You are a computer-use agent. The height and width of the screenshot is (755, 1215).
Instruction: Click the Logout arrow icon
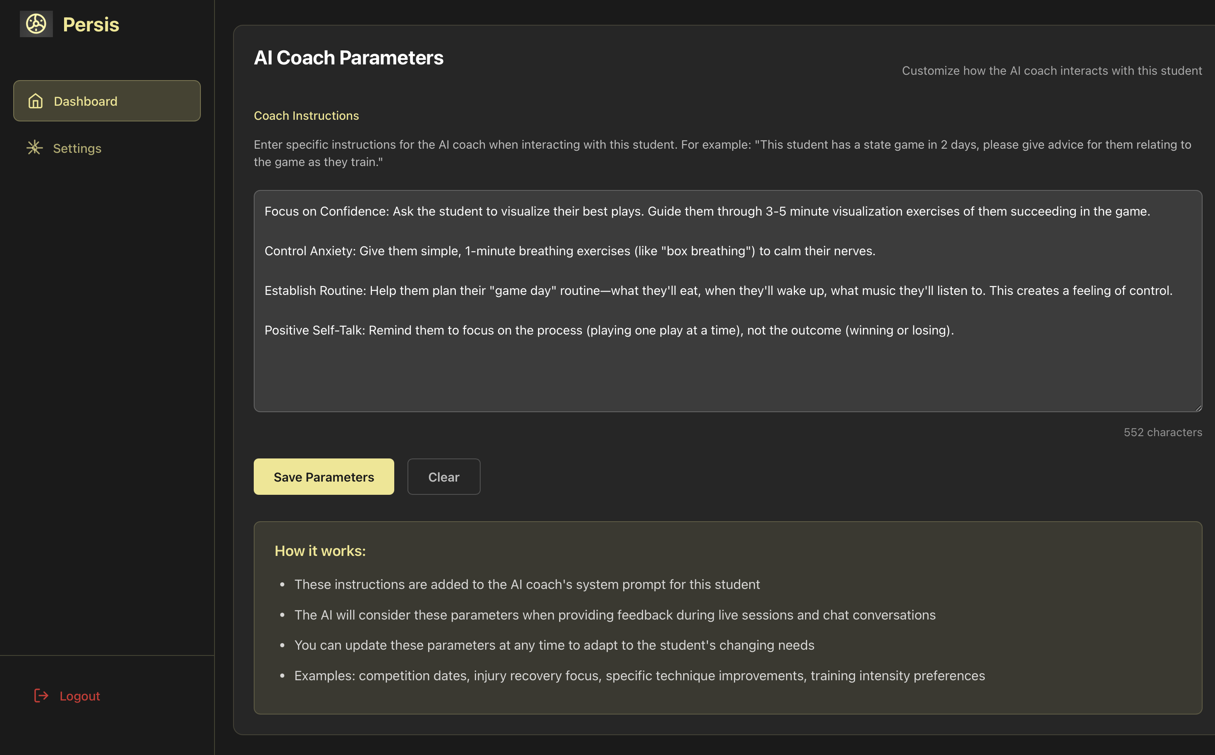(41, 696)
